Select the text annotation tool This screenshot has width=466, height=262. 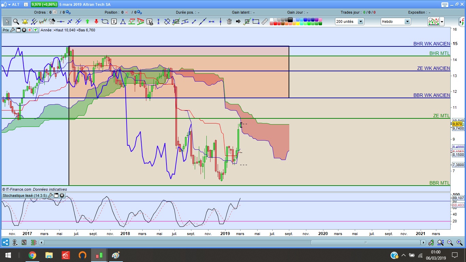(x=114, y=21)
